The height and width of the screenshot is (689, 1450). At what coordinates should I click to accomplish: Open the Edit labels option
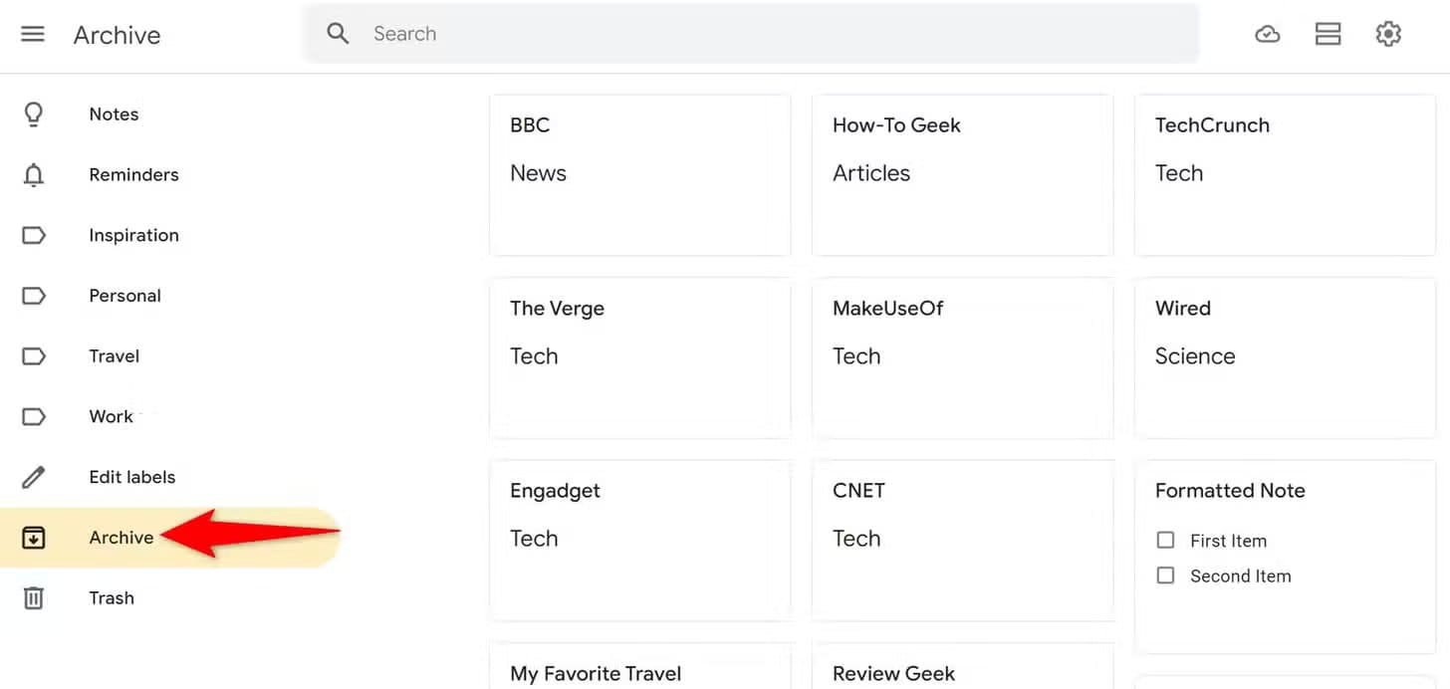131,476
